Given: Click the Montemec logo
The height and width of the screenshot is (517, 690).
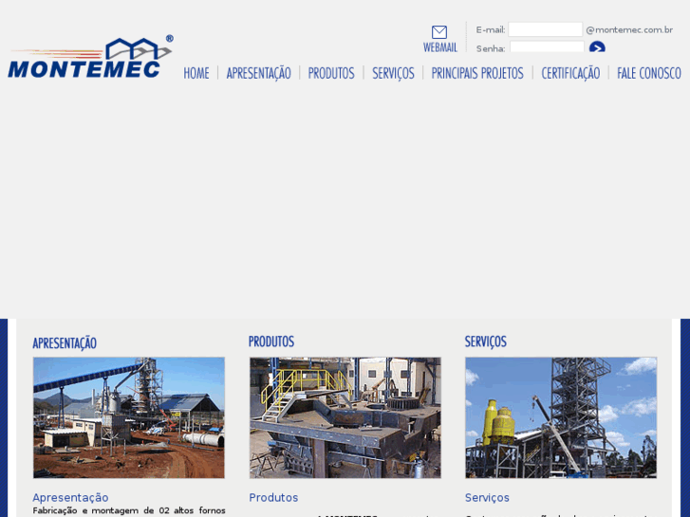Looking at the screenshot, I should click(x=90, y=57).
